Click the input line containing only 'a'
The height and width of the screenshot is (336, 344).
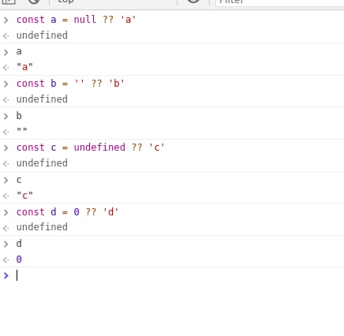coord(19,51)
